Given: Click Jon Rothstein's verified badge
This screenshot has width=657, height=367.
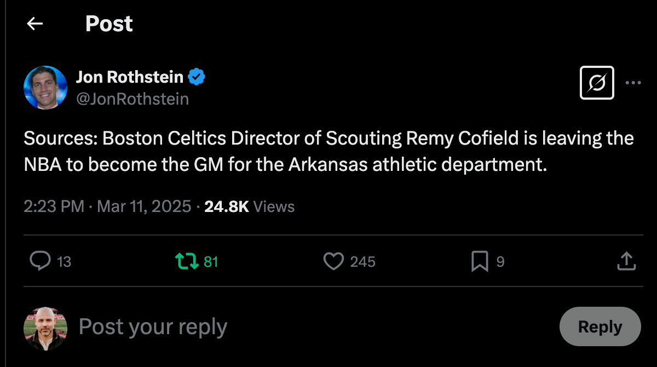Looking at the screenshot, I should 195,77.
